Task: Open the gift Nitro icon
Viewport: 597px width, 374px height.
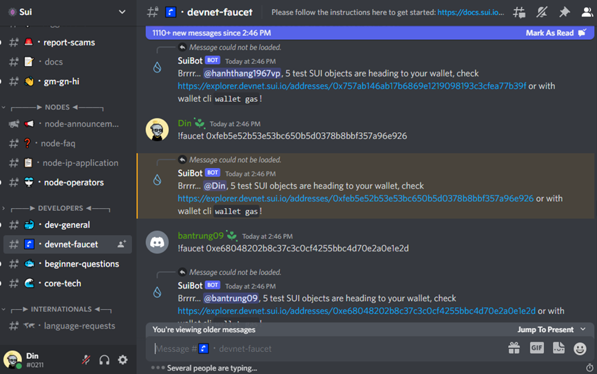Action: pos(514,348)
